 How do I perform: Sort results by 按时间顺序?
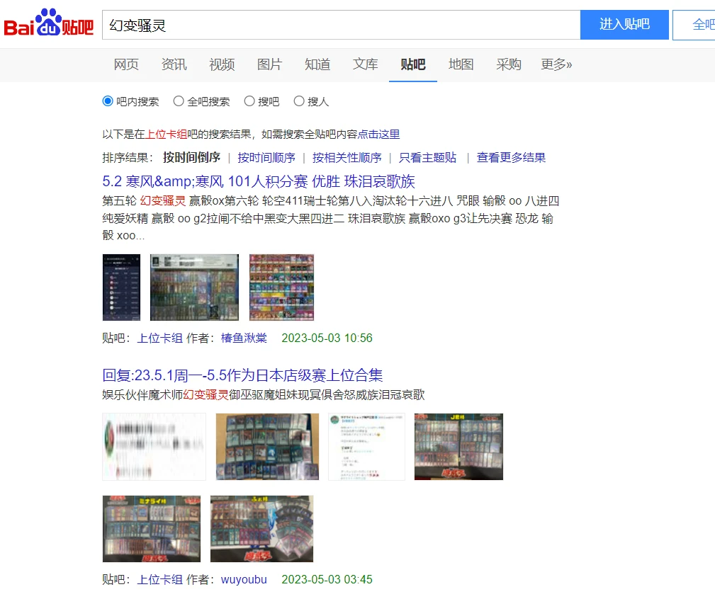pyautogui.click(x=266, y=158)
